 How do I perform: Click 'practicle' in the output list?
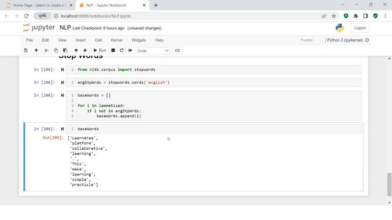pyautogui.click(x=83, y=185)
